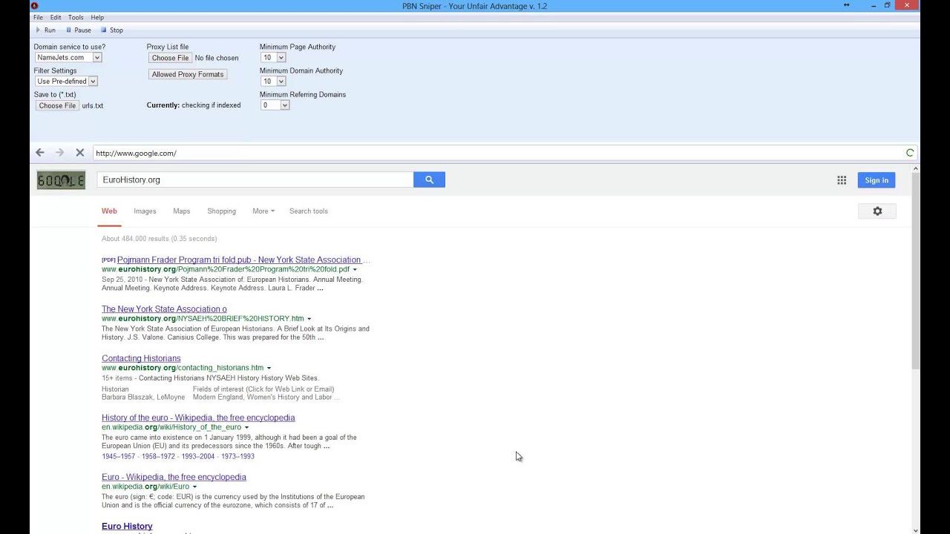
Task: Open the Minimum Page Authority dropdown
Action: [273, 57]
